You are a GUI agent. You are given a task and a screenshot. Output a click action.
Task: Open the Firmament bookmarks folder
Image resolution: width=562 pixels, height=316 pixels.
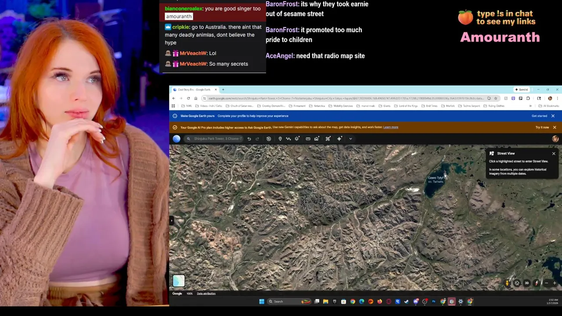pos(297,106)
